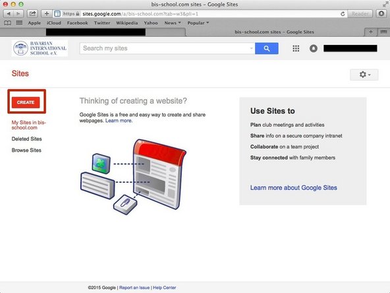Viewport: 390px width, 293px height.
Task: Open Deleted Sites
Action: coord(26,139)
